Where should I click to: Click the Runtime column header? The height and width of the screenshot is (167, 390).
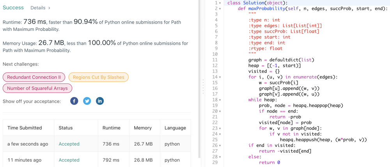click(x=111, y=128)
